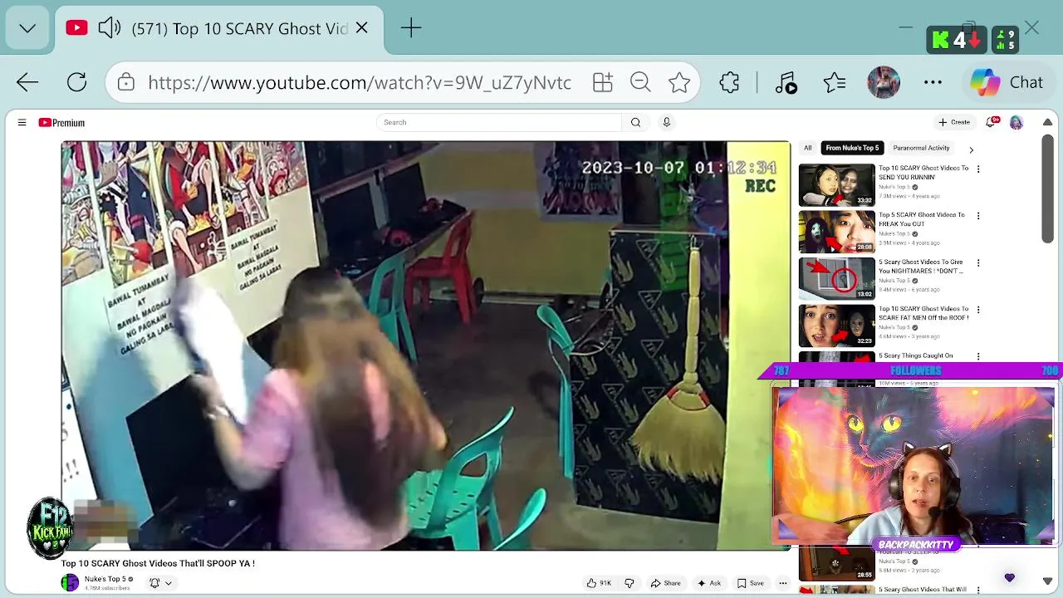Viewport: 1063px width, 598px height.
Task: Open options for 5 Scary Things Caught On
Action: (977, 356)
